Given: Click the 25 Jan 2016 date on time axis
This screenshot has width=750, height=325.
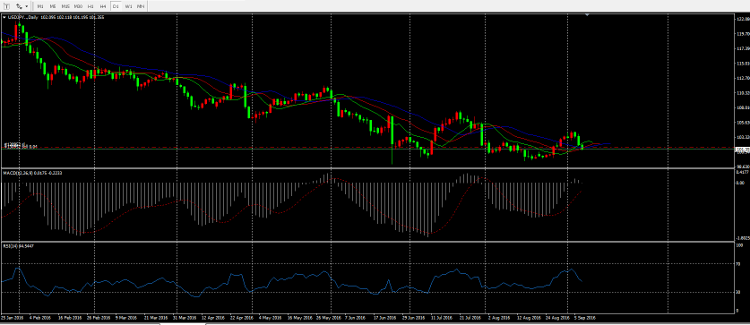Looking at the screenshot, I should click(x=12, y=317).
